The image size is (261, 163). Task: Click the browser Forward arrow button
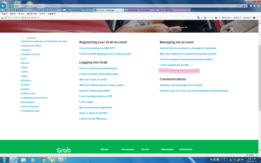tap(9, 6)
